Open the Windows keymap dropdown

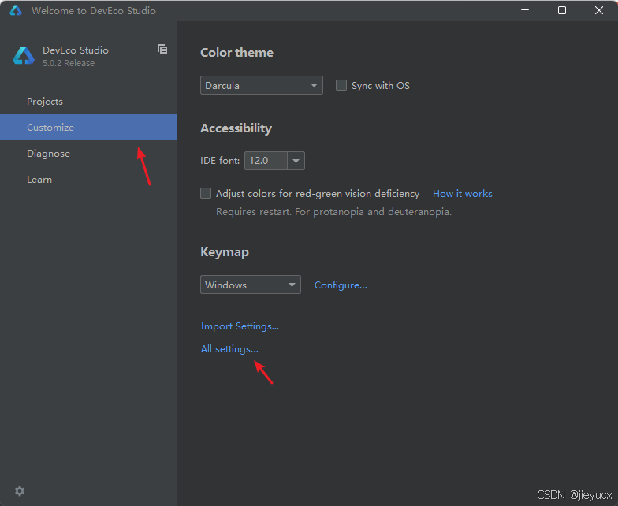point(251,285)
